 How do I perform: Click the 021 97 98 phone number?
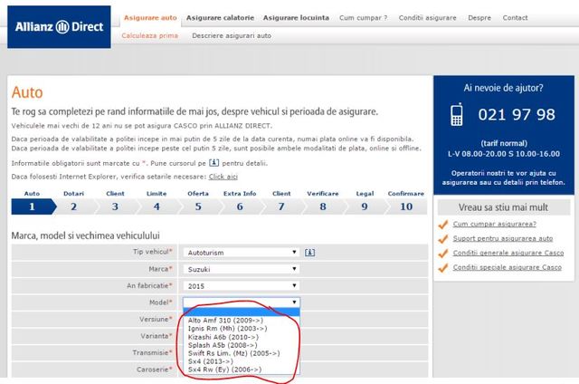[517, 115]
